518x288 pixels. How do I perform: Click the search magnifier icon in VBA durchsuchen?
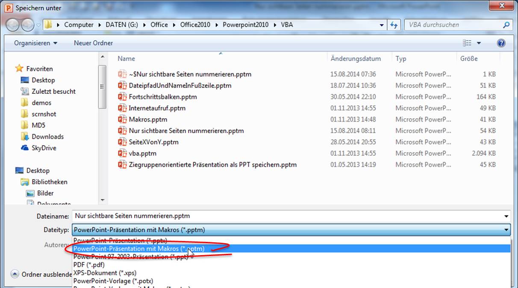pyautogui.click(x=506, y=25)
